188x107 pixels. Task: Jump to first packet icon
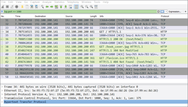[x=61, y=7]
